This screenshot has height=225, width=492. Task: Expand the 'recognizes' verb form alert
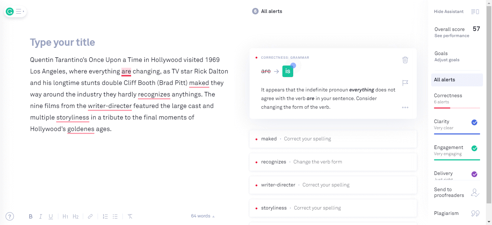(x=333, y=162)
